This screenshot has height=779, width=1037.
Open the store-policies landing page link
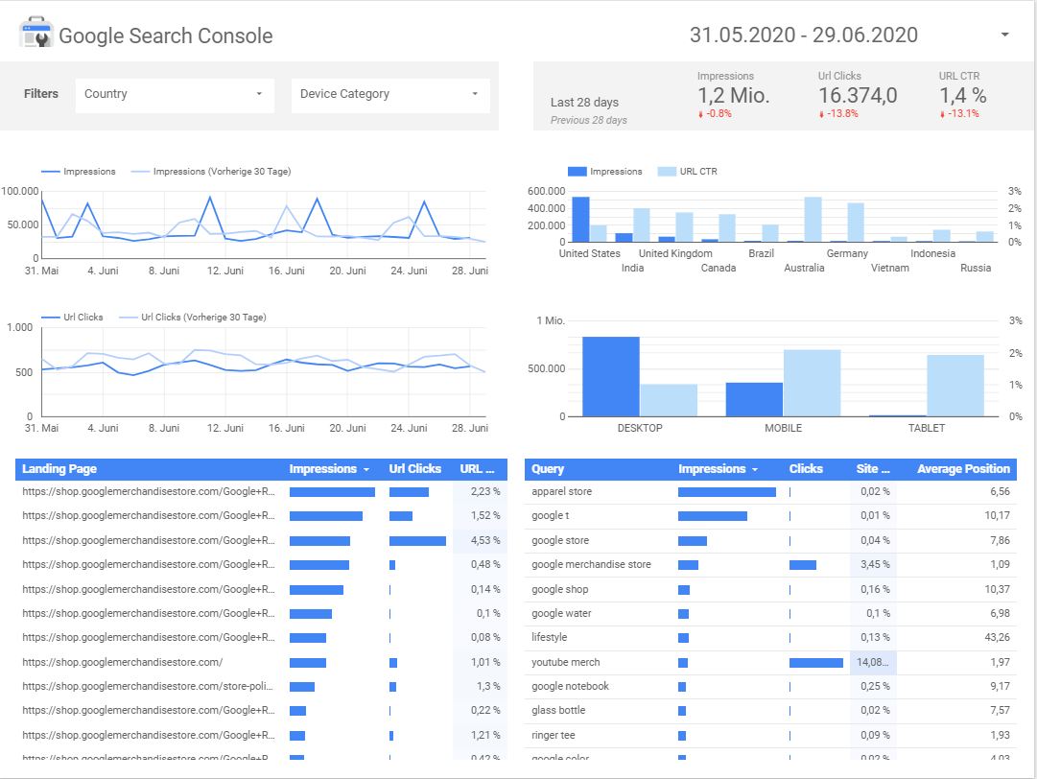coord(139,686)
